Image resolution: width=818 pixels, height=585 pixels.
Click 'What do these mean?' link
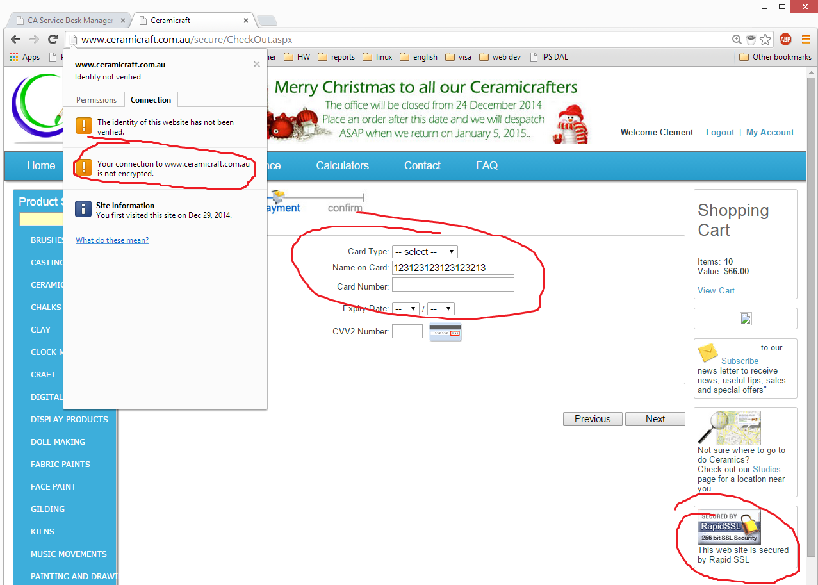click(112, 240)
